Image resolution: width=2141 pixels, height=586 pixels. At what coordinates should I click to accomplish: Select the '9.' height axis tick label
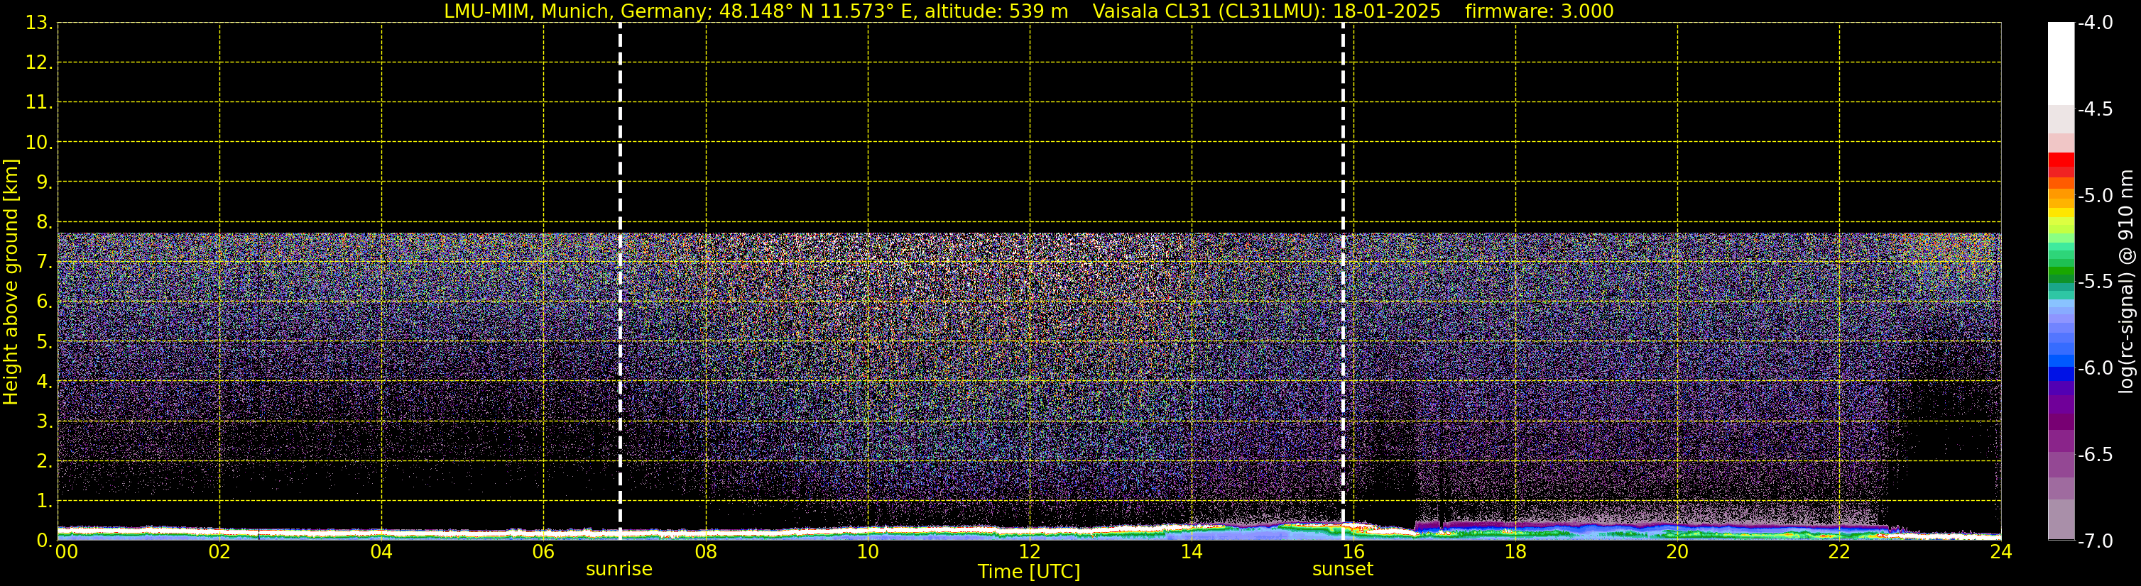pos(44,182)
